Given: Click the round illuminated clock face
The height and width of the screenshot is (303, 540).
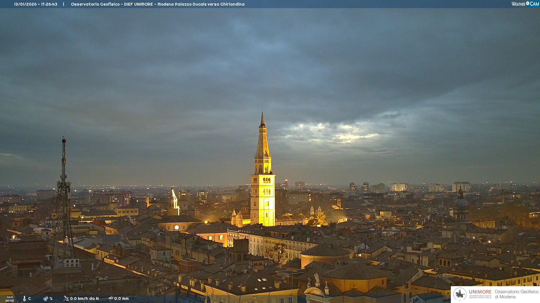Looking at the screenshot, I should tap(177, 227).
